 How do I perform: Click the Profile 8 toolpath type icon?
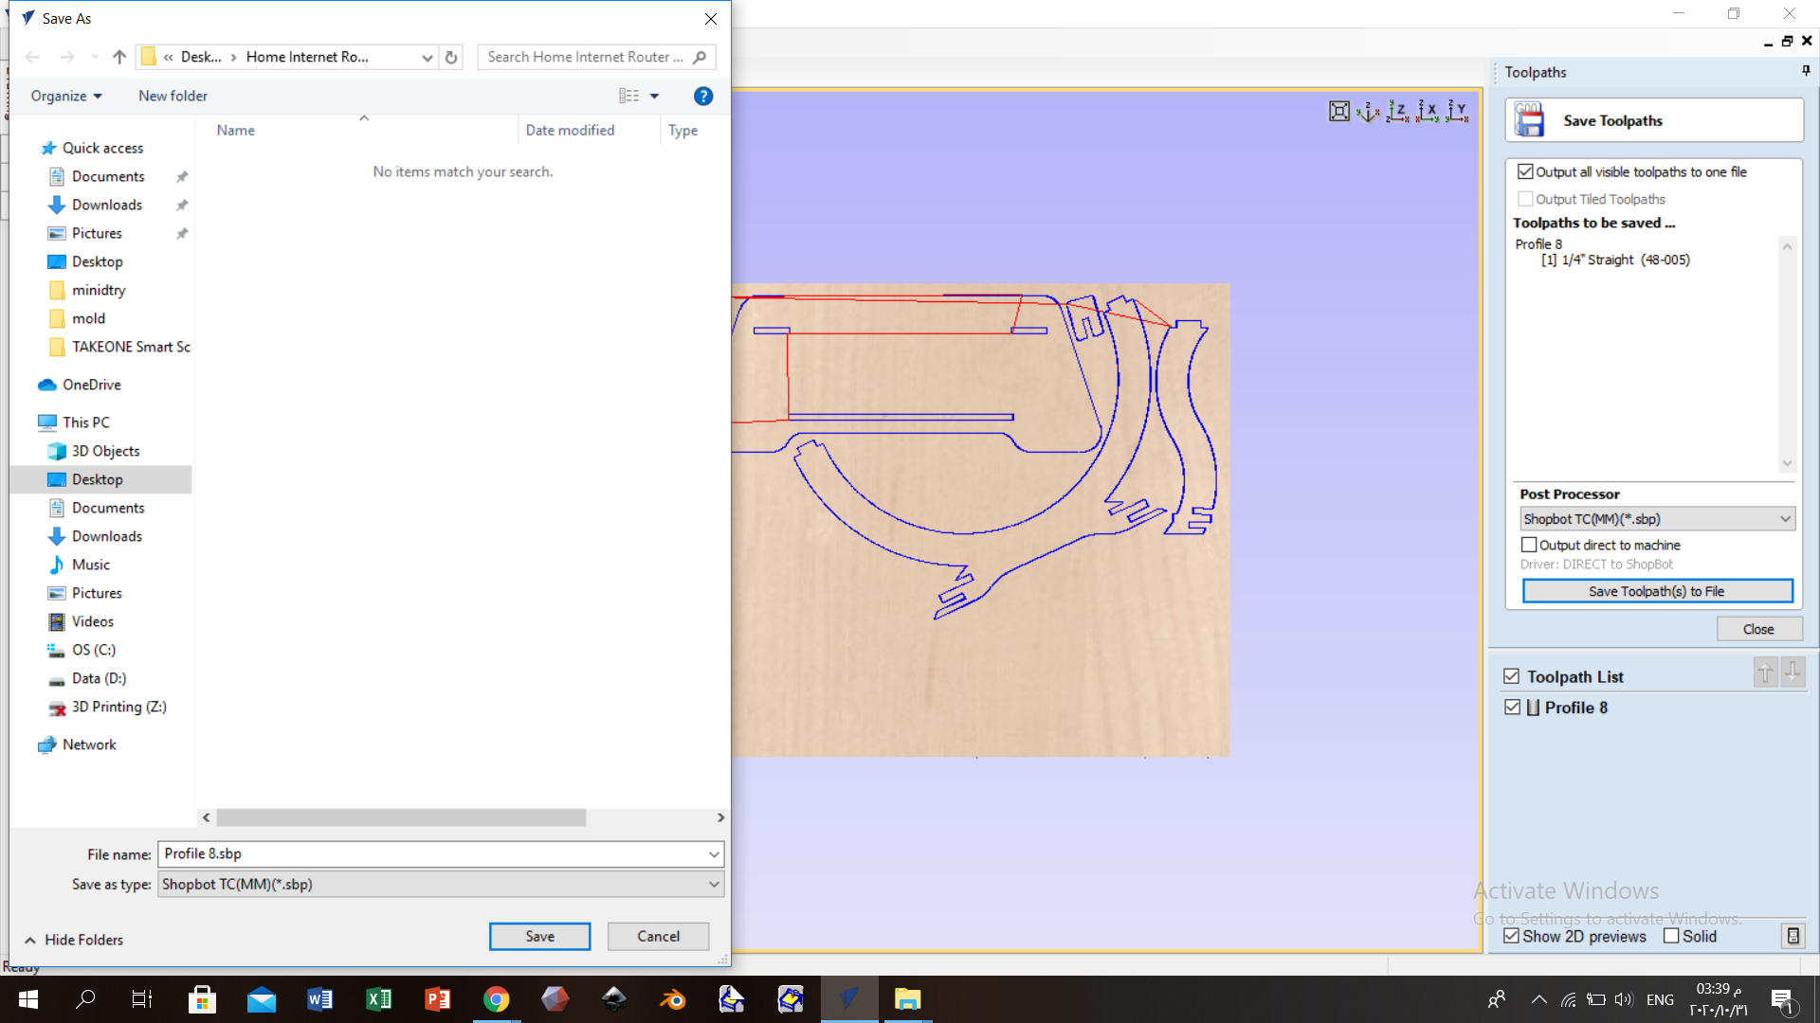(x=1533, y=708)
